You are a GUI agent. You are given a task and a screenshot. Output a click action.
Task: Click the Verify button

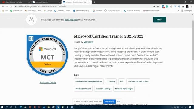pyautogui.click(x=159, y=20)
